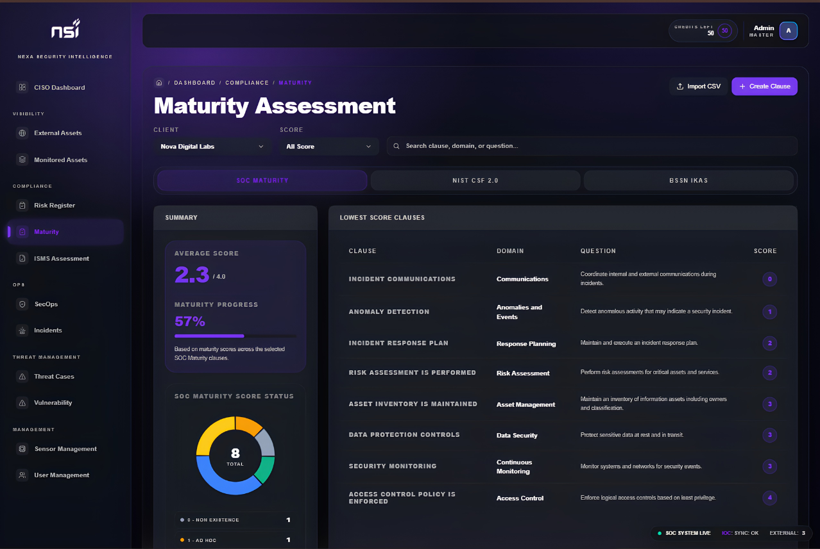
Task: Switch to NIST CSF 2.0 tab
Action: click(x=475, y=181)
